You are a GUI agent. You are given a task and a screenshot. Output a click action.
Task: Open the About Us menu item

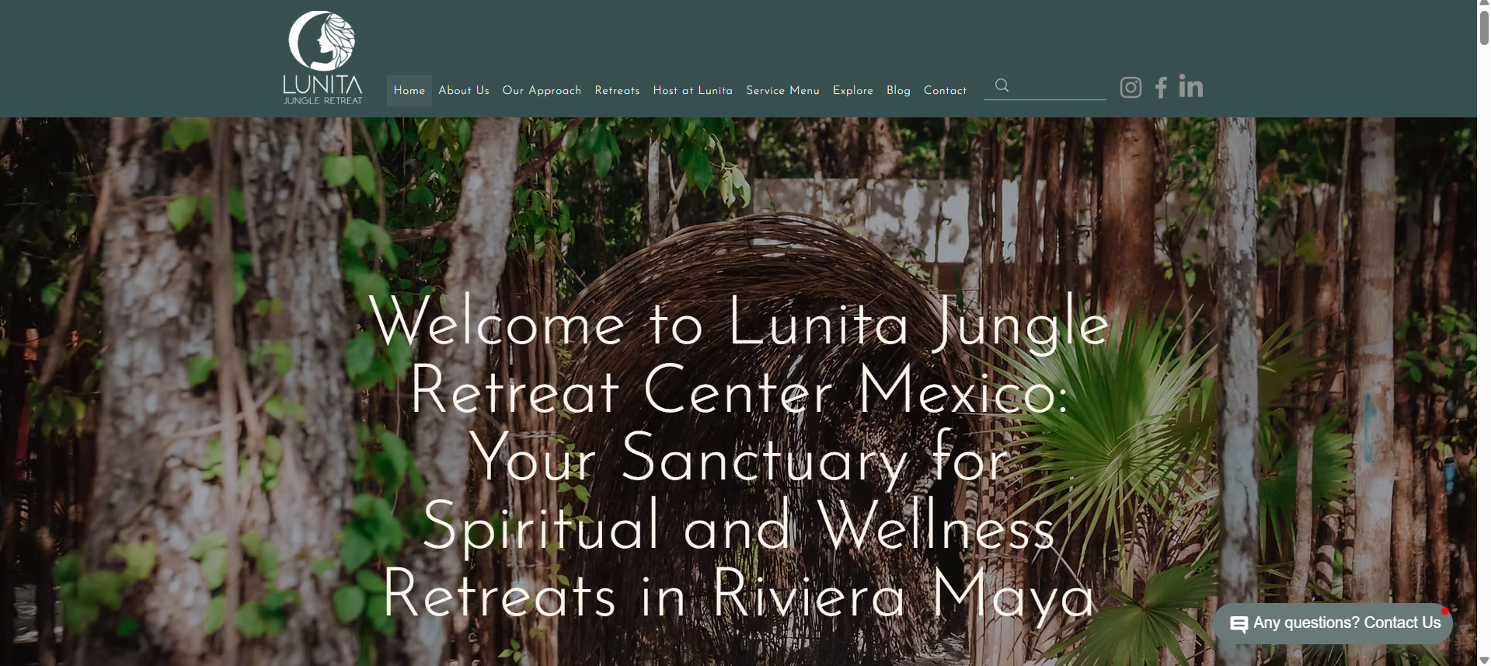point(464,91)
